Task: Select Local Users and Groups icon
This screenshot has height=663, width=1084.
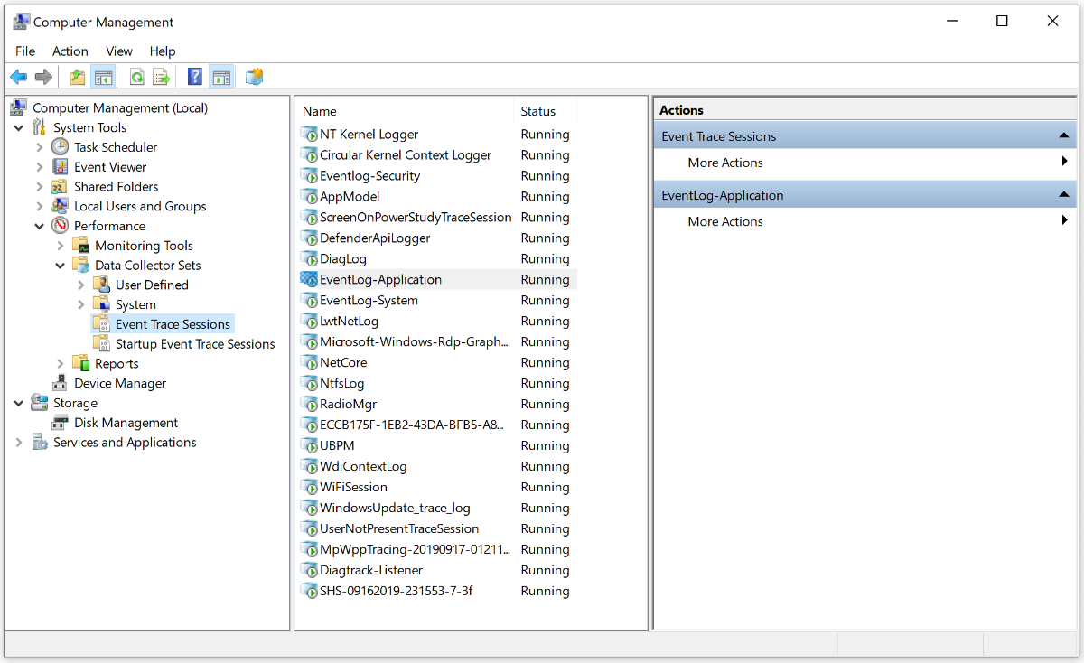Action: (x=60, y=206)
